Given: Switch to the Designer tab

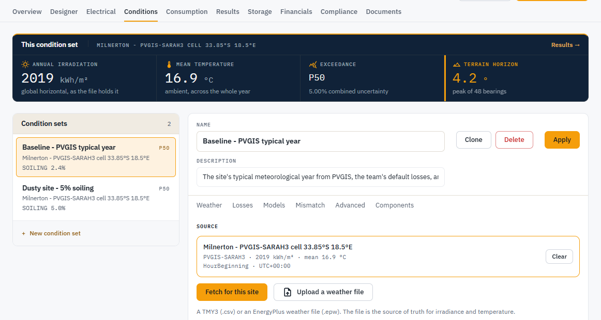Looking at the screenshot, I should [64, 11].
